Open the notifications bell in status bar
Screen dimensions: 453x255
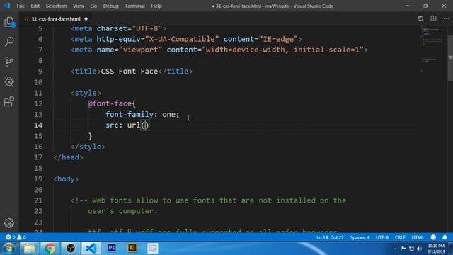click(x=445, y=237)
